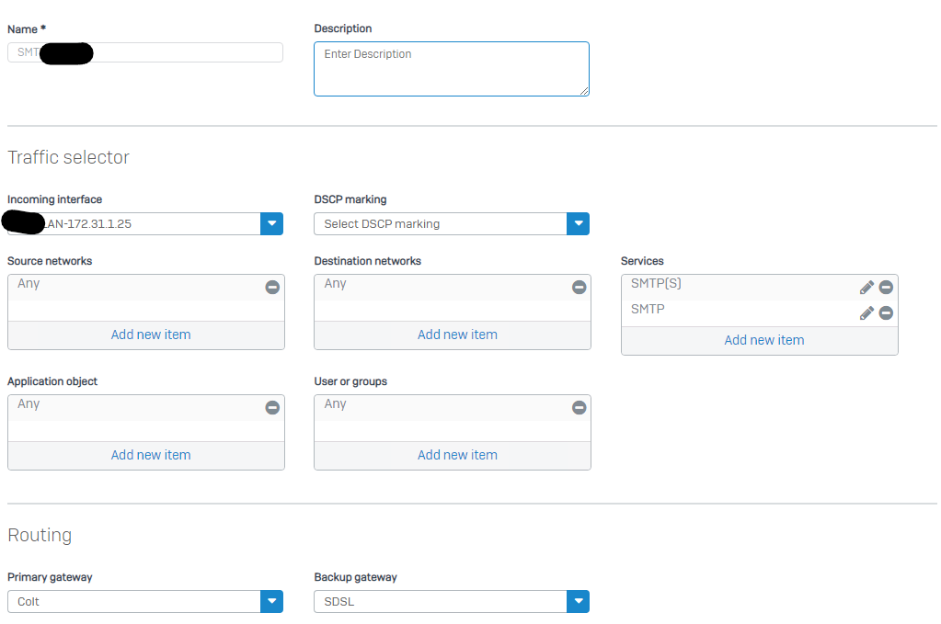The image size is (941, 624).
Task: Add new item to Application object
Action: [151, 455]
